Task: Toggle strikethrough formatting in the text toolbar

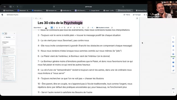Action: pyautogui.click(x=59, y=27)
